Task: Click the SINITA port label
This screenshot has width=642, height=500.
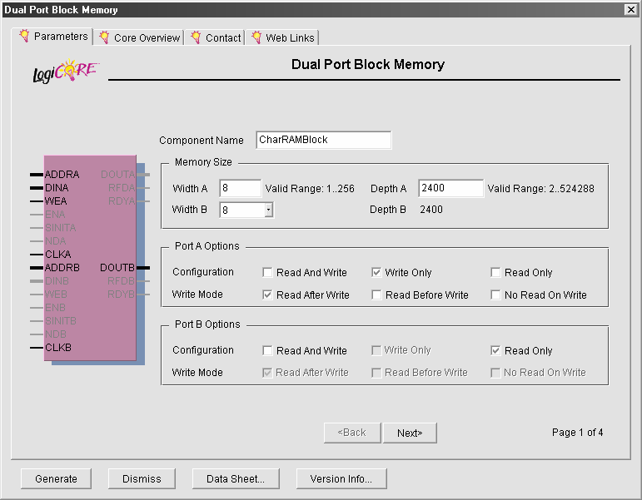Action: (x=60, y=227)
